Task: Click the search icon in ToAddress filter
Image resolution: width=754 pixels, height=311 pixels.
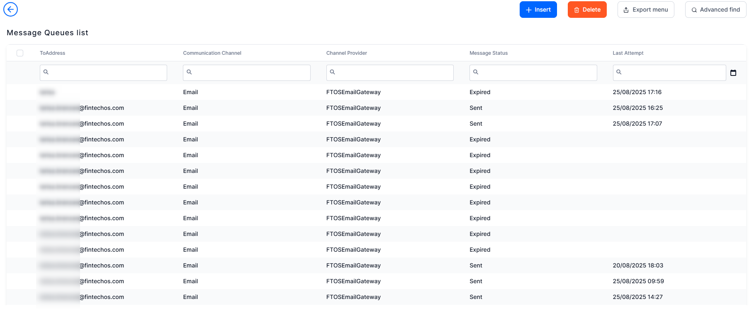Action: [x=46, y=72]
